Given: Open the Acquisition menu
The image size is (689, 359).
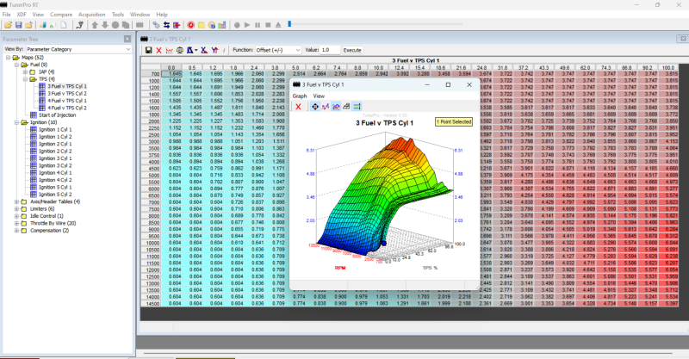Looking at the screenshot, I should click(x=90, y=15).
